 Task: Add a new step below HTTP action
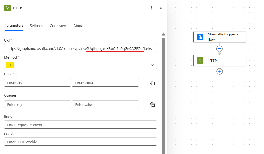click(x=219, y=71)
